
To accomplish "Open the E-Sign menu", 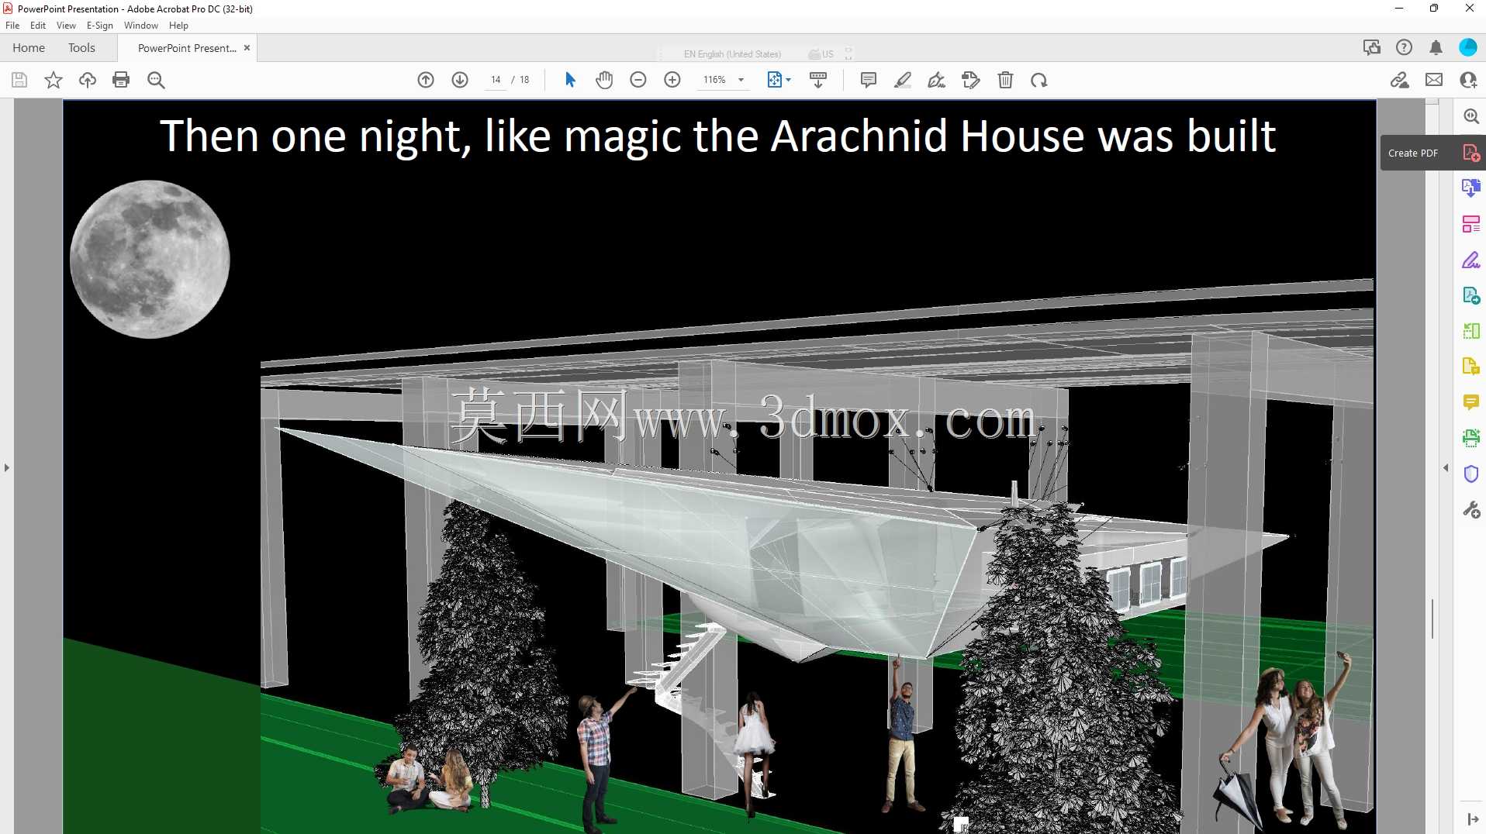I will 100,26.
